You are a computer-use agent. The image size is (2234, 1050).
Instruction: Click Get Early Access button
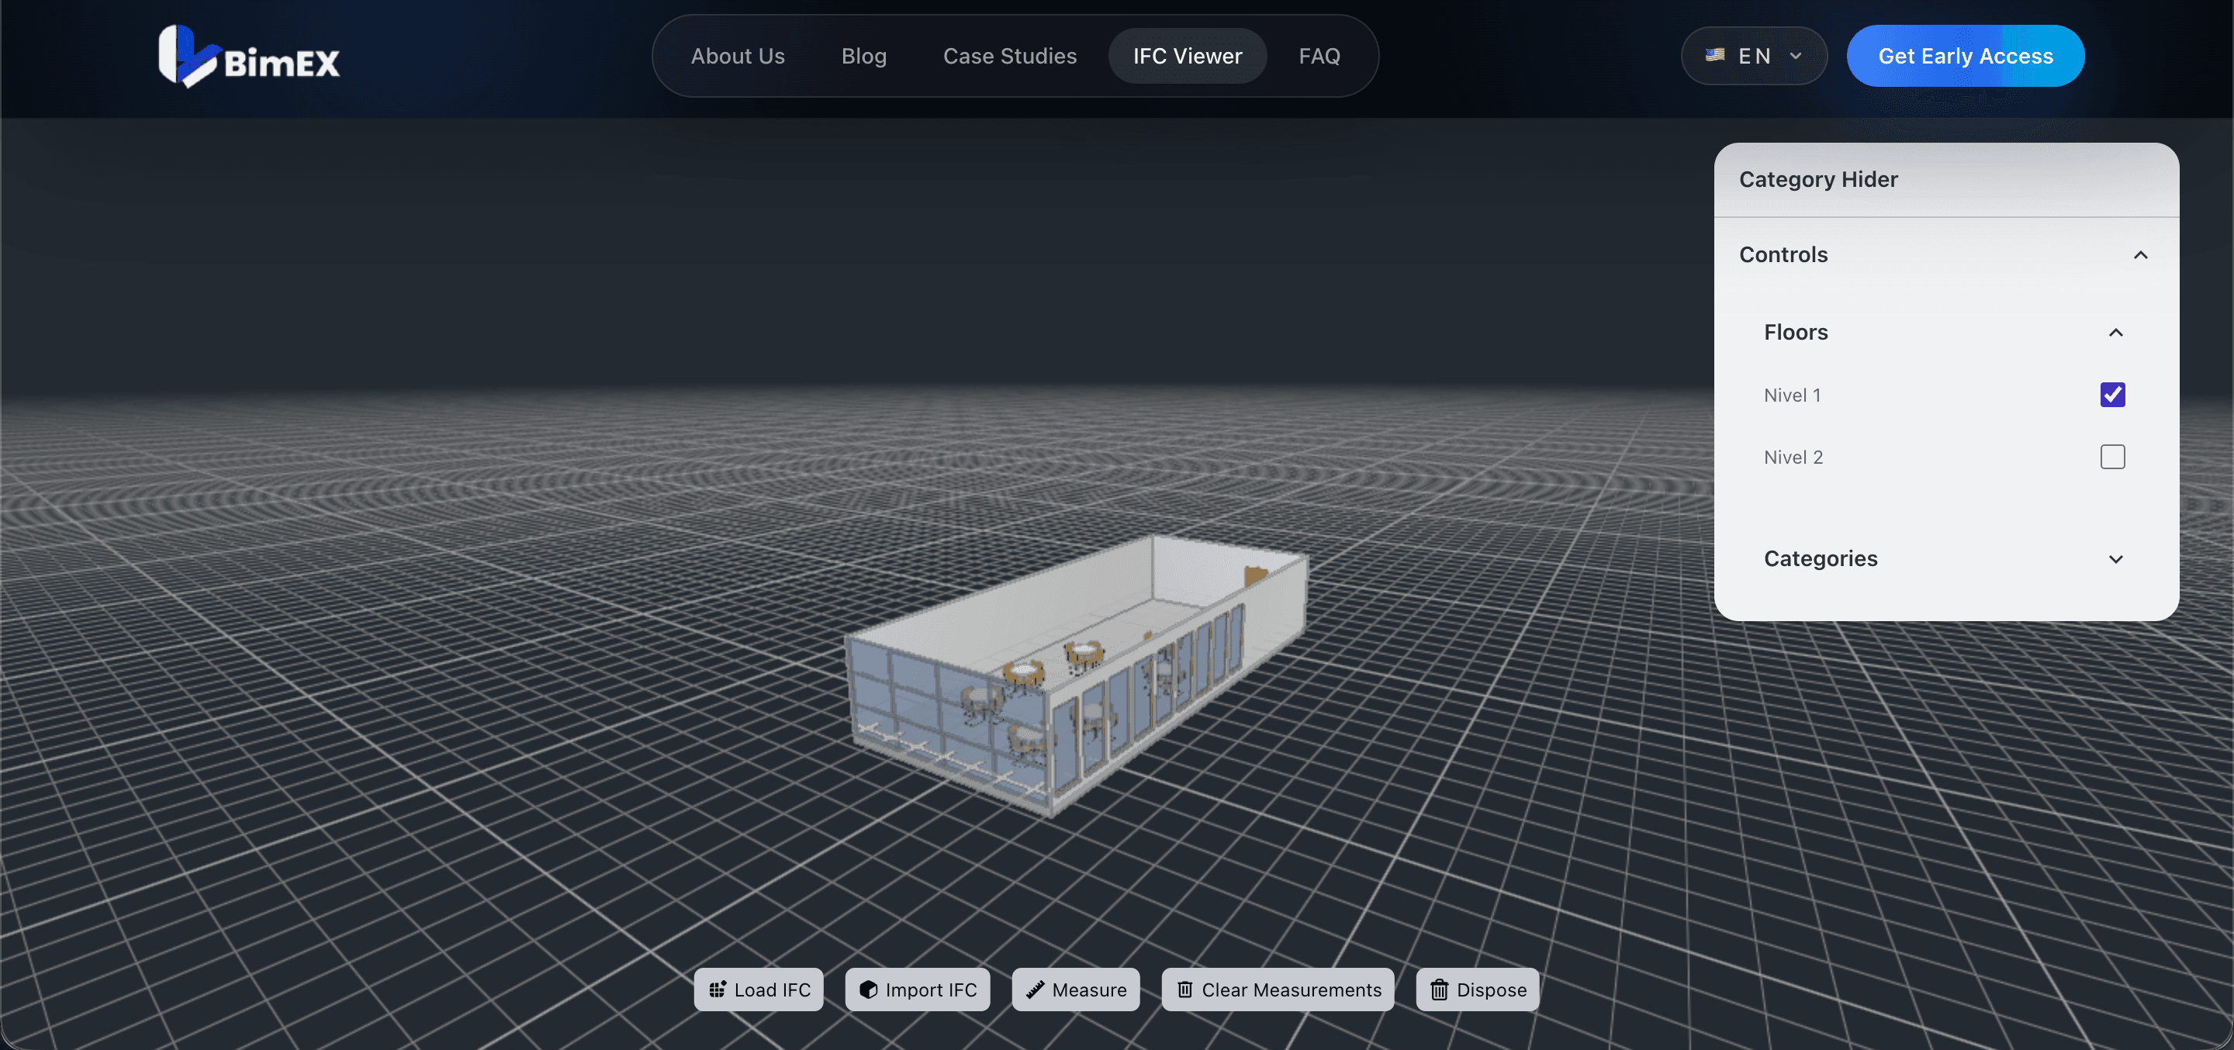pyautogui.click(x=1965, y=56)
